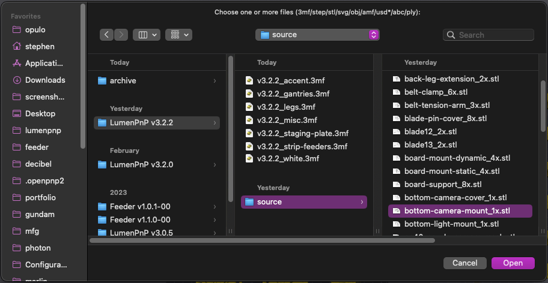
Task: Open the grouping options dropdown
Action: [178, 35]
